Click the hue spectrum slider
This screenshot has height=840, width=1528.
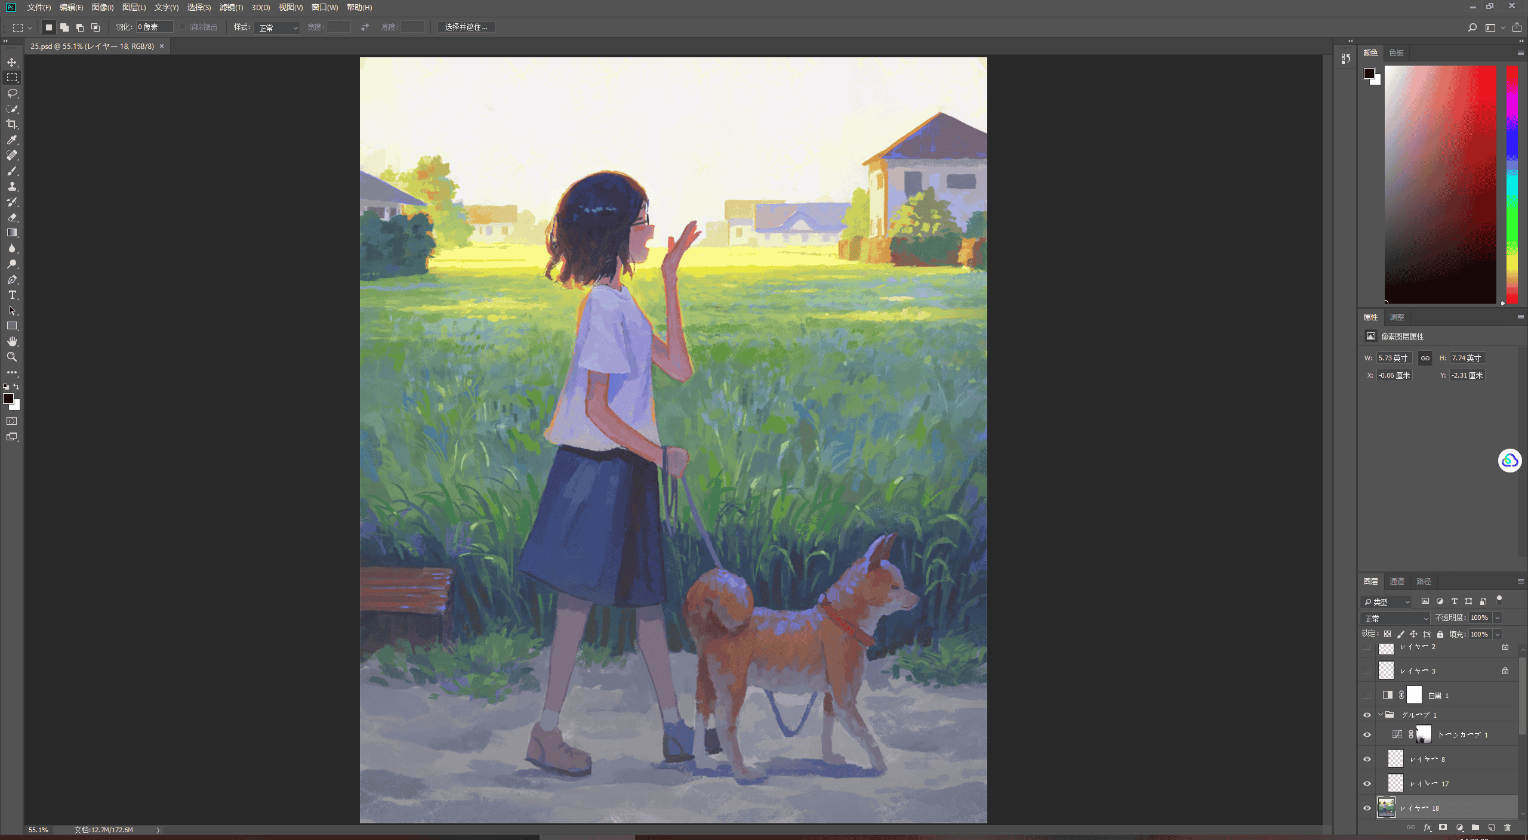click(1512, 184)
